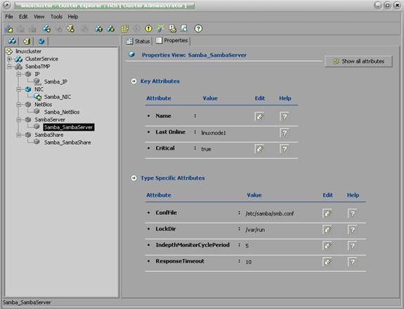Open the Help menu
The width and height of the screenshot is (404, 309).
[x=73, y=17]
